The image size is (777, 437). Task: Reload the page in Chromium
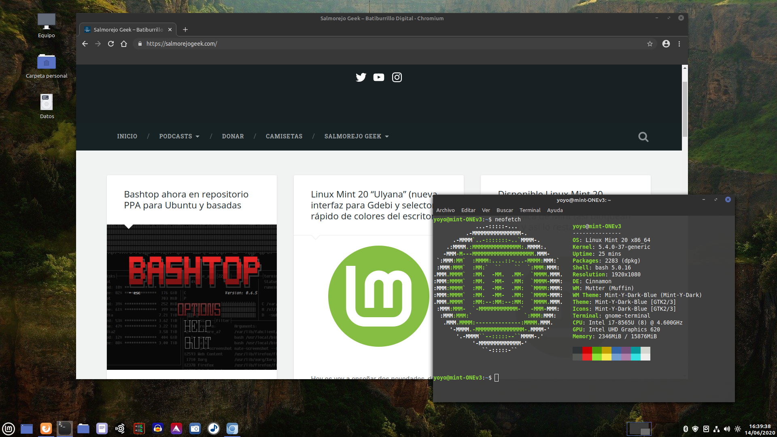[111, 44]
